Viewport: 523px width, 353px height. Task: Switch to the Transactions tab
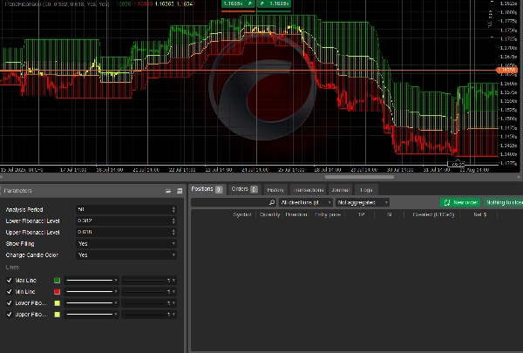[x=309, y=190]
